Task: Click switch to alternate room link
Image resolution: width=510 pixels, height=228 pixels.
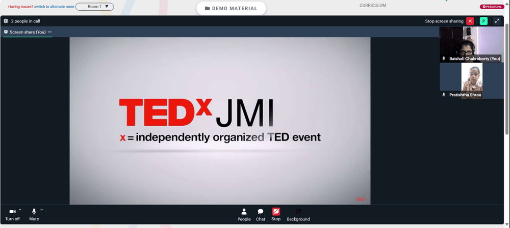Action: tap(54, 7)
